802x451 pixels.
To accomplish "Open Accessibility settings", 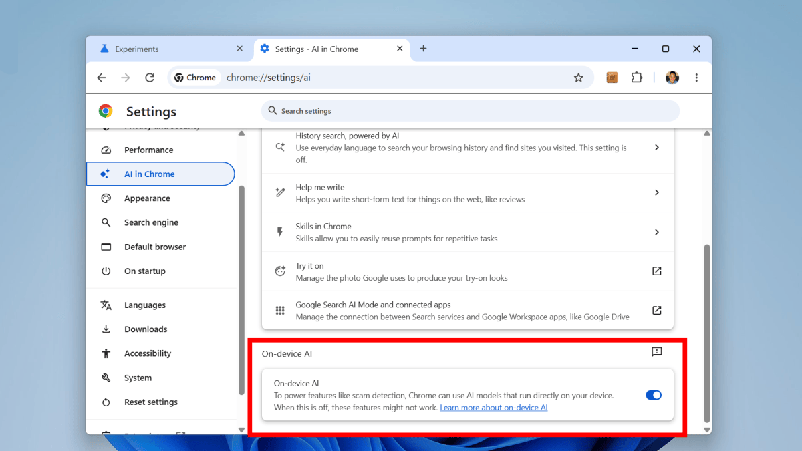I will [160, 353].
